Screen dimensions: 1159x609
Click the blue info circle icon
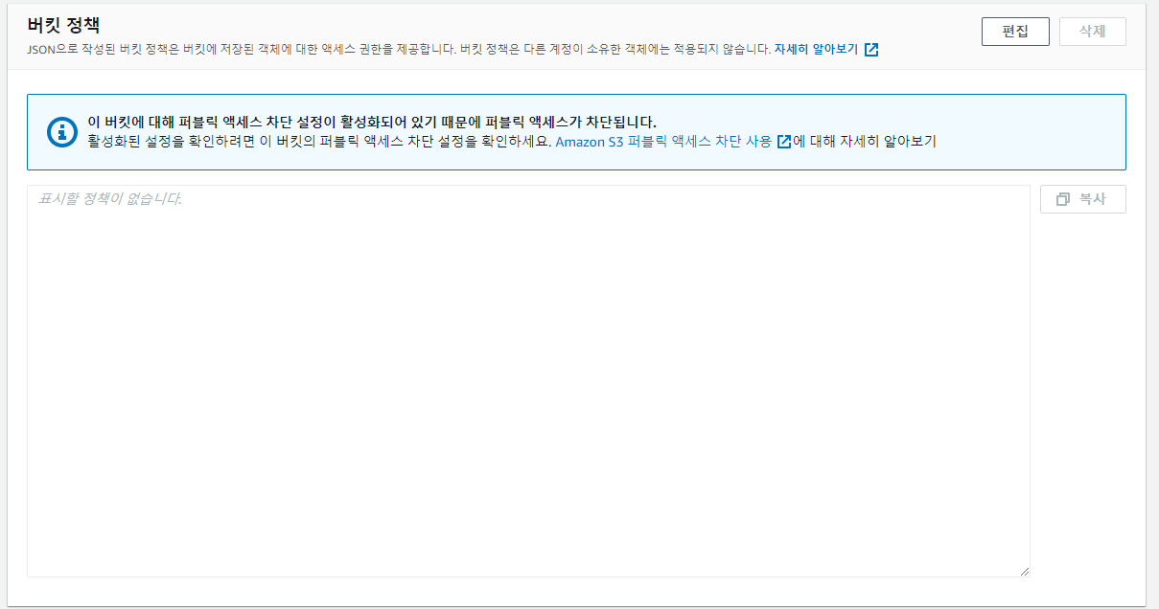62,132
